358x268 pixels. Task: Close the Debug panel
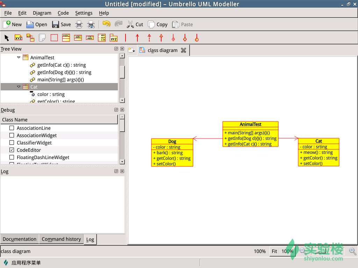[122, 110]
